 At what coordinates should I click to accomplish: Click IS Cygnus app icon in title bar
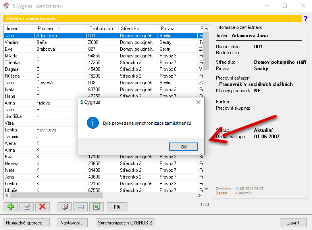tap(6, 6)
